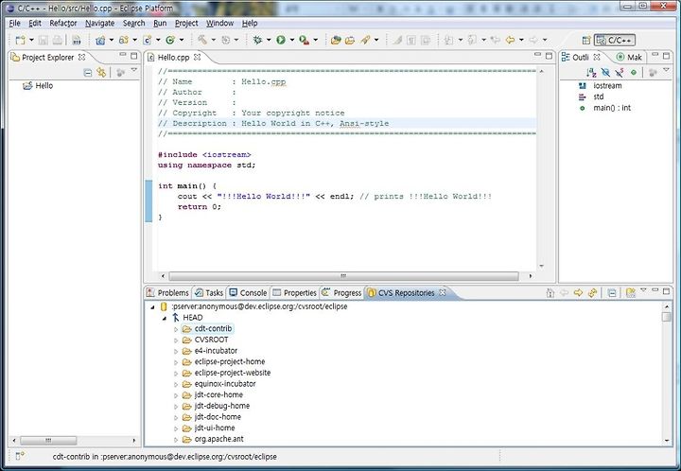
Task: Click the New C++ source folder icon
Action: pyautogui.click(x=124, y=40)
